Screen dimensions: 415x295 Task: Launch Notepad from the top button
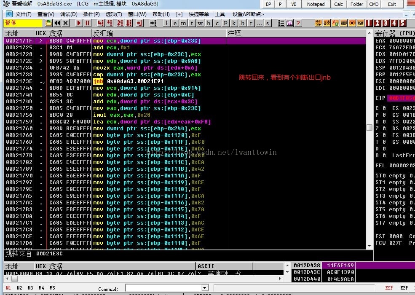click(x=316, y=4)
